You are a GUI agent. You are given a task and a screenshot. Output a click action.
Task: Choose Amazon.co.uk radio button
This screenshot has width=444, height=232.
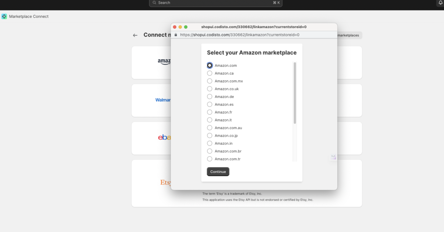point(210,89)
